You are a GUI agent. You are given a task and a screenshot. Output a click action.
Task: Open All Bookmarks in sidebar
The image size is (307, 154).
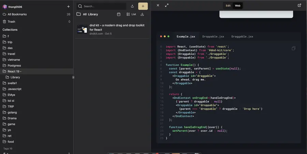pos(36,14)
